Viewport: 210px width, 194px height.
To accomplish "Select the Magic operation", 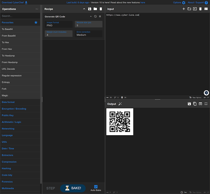I will pos(20,95).
